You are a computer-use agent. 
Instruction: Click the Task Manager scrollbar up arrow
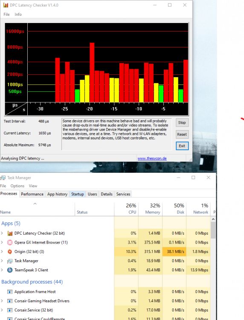pos(213,219)
